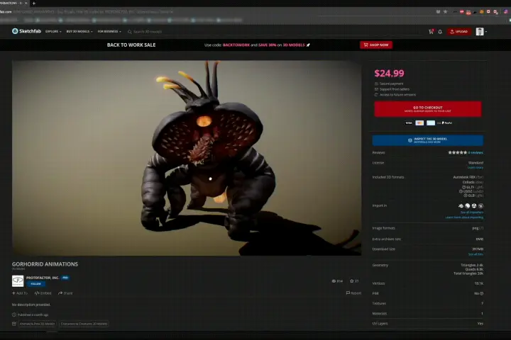Click the PRO badge beside seller name
Image resolution: width=511 pixels, height=340 pixels.
(65, 278)
